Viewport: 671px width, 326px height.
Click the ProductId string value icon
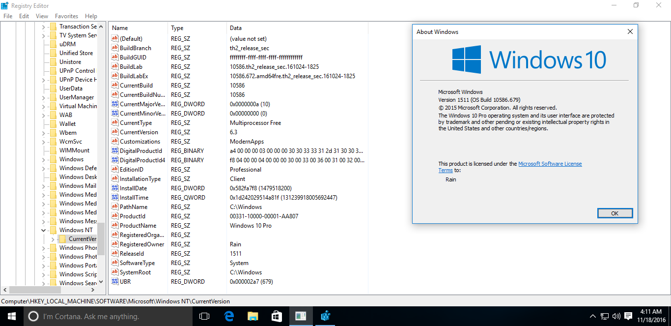pos(115,216)
